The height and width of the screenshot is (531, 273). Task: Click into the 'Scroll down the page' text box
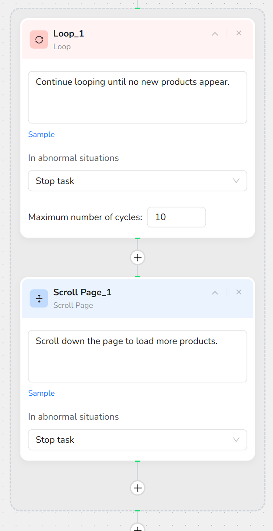137,356
